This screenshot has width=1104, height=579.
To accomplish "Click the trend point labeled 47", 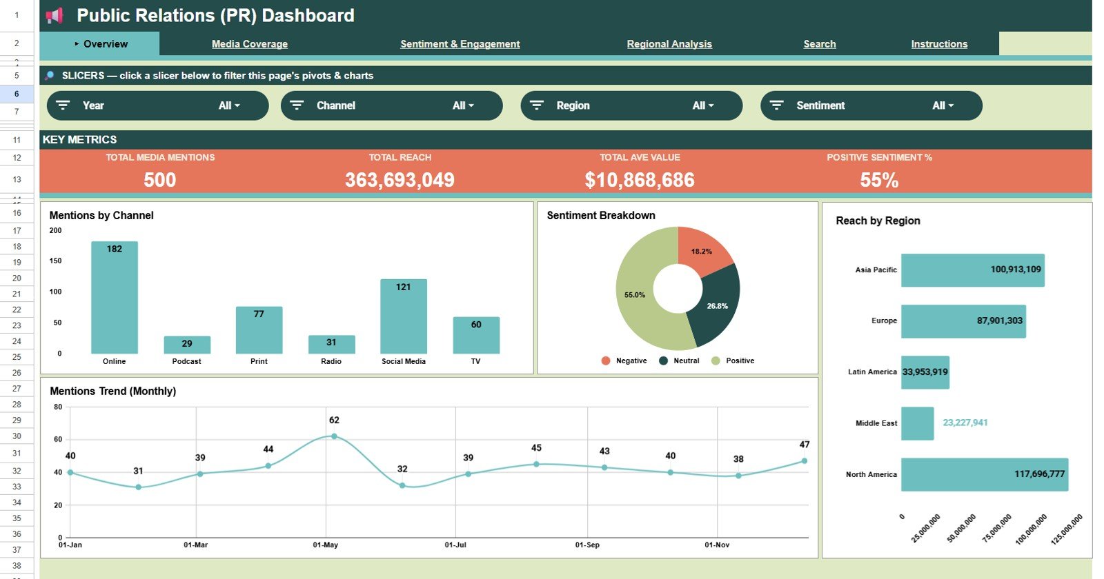I will (804, 461).
